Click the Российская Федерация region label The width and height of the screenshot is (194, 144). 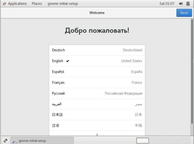click(123, 93)
